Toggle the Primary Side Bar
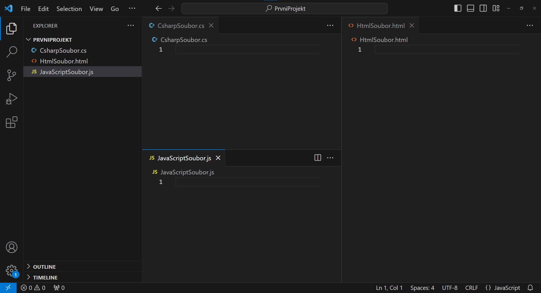Viewport: 541px width, 293px height. click(x=457, y=8)
